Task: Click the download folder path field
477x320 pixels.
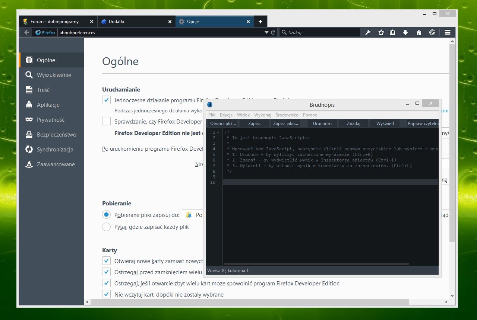Action: click(x=193, y=215)
